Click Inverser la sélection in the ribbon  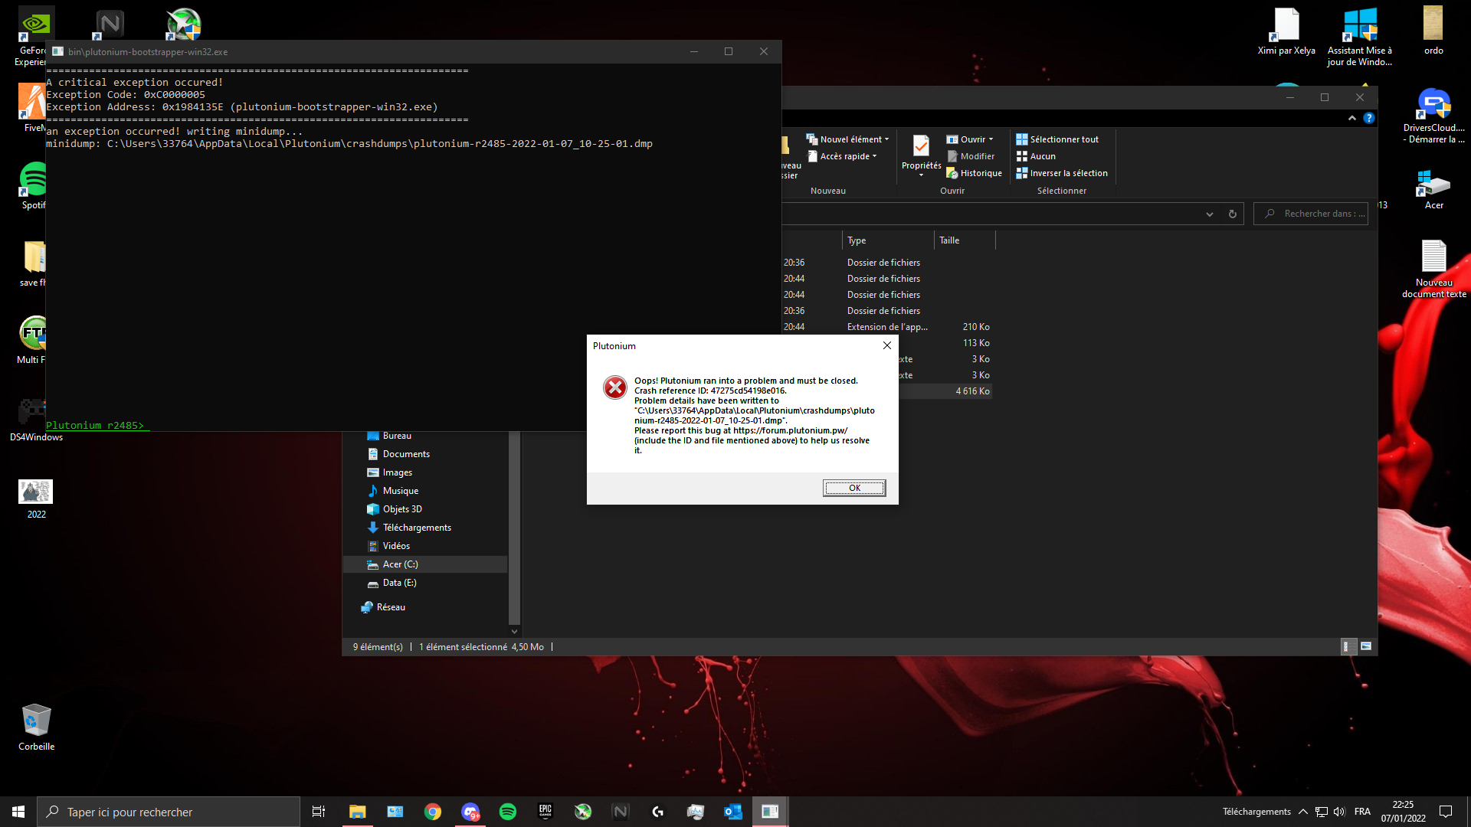coord(1062,173)
